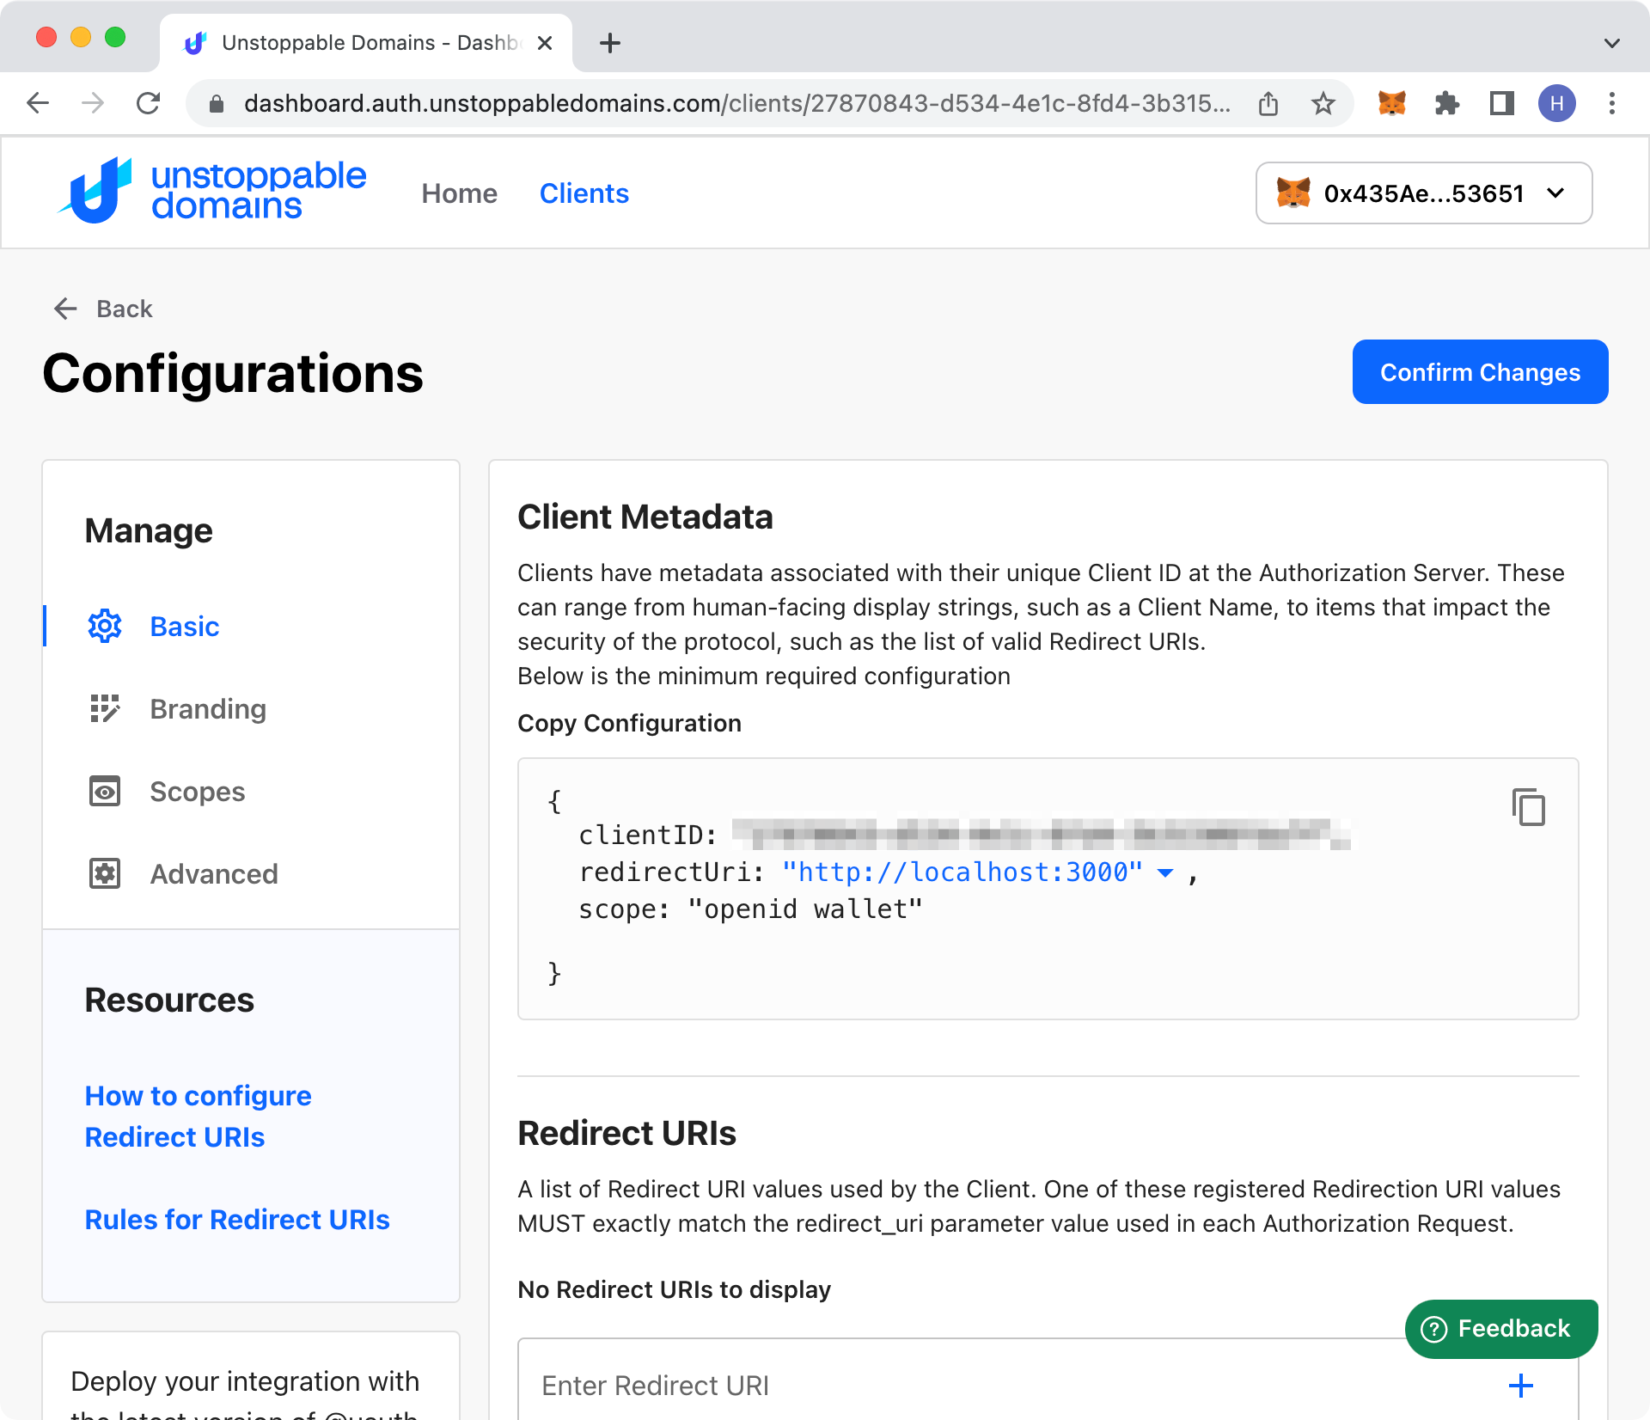Click the Unstoppable Domains logo
This screenshot has height=1420, width=1650.
[212, 191]
